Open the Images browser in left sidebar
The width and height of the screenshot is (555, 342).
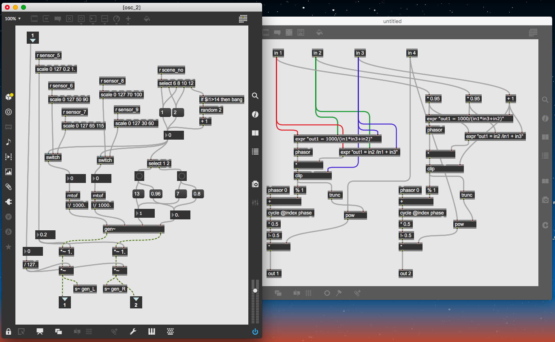pyautogui.click(x=9, y=172)
